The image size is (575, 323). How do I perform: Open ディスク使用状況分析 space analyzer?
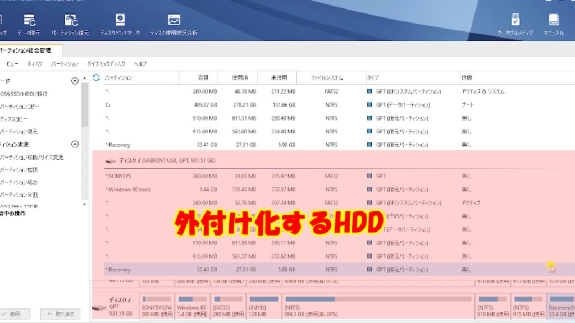[x=174, y=24]
